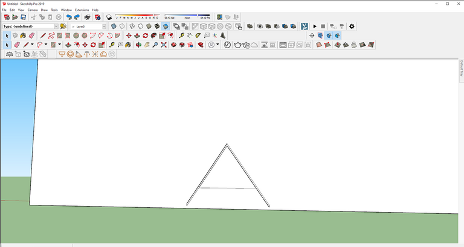Select the Orbit tool icon
This screenshot has height=247, width=464.
tap(138, 45)
